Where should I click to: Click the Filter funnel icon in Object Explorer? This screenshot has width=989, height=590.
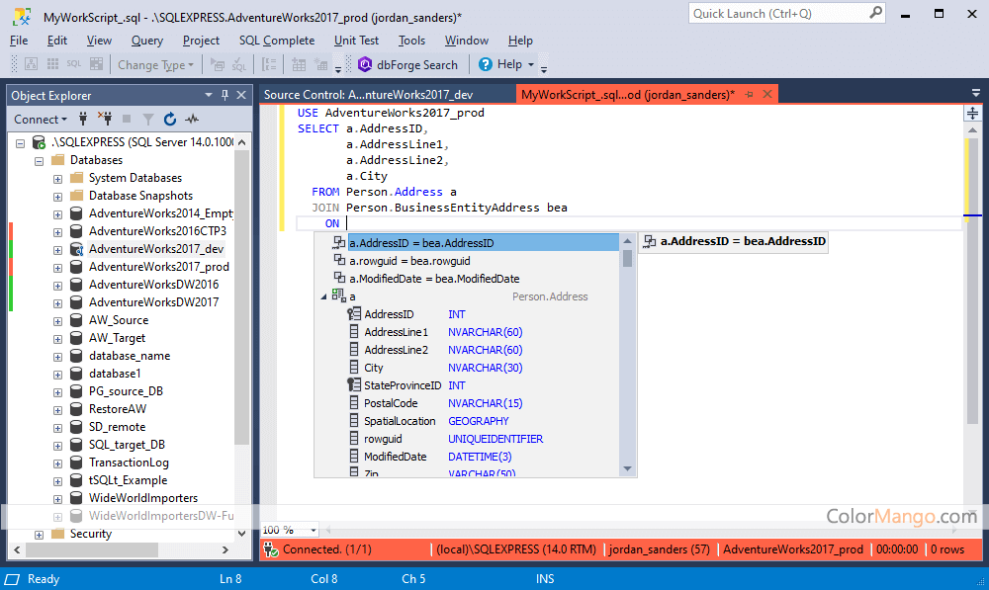pyautogui.click(x=148, y=120)
